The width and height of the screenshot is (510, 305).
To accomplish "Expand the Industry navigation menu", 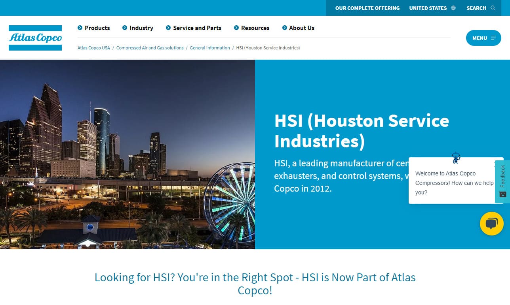I will 141,28.
